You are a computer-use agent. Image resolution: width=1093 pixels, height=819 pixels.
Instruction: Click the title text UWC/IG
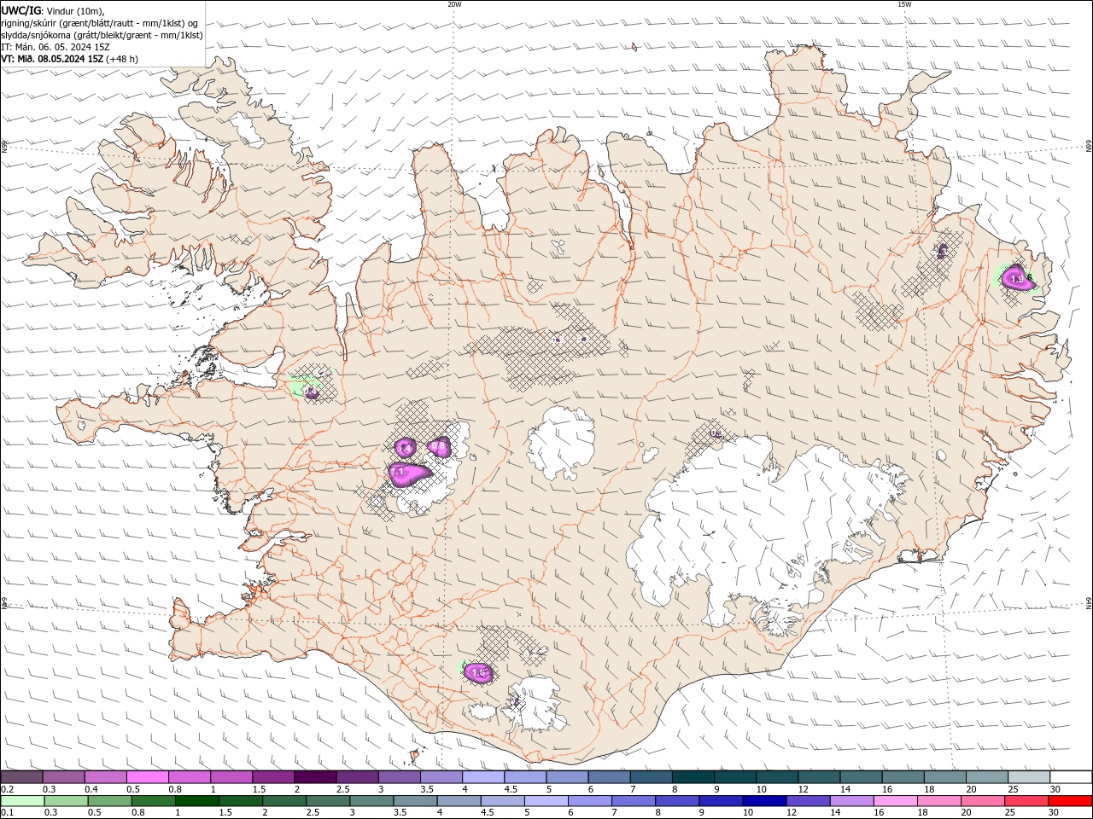click(21, 9)
